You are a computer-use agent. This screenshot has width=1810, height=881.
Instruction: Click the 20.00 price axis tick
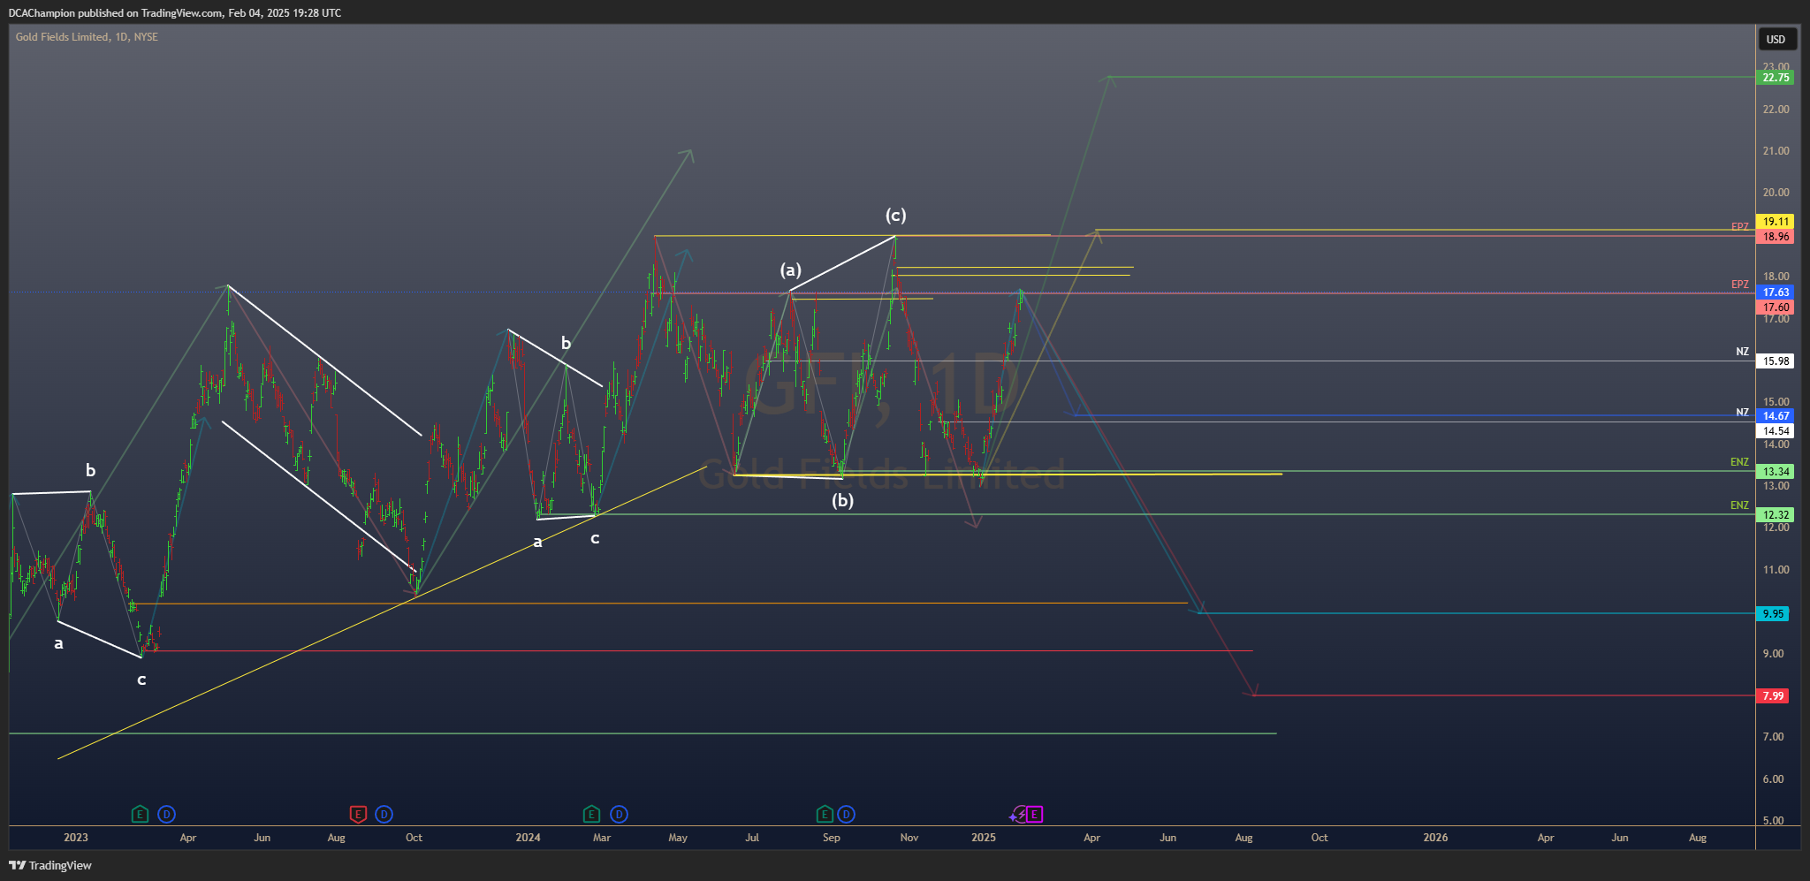pos(1776,193)
